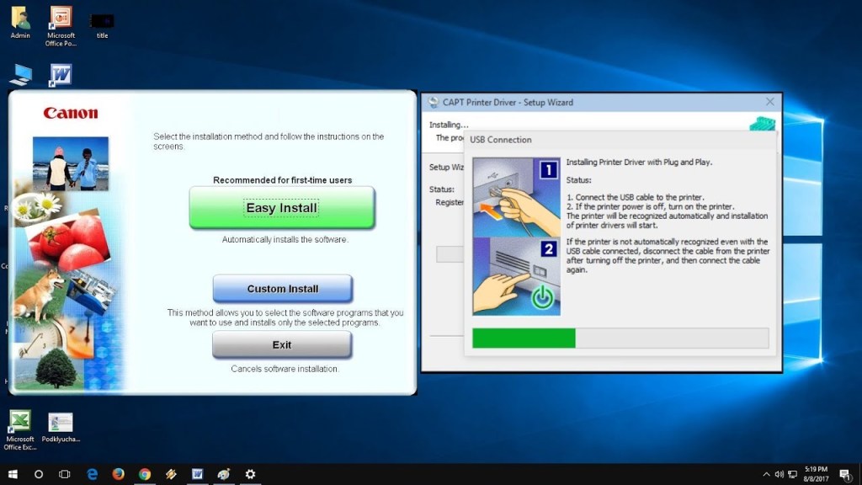Select the 'title' file on desktop
Screen dimensions: 862x485
(102, 21)
